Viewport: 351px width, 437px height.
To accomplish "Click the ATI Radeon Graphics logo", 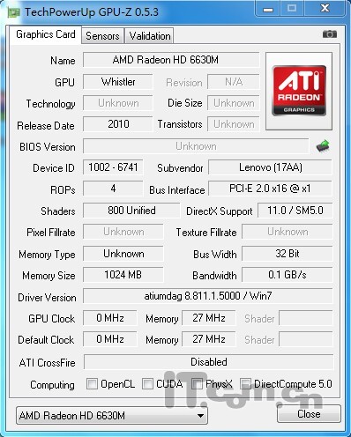I will coord(299,91).
